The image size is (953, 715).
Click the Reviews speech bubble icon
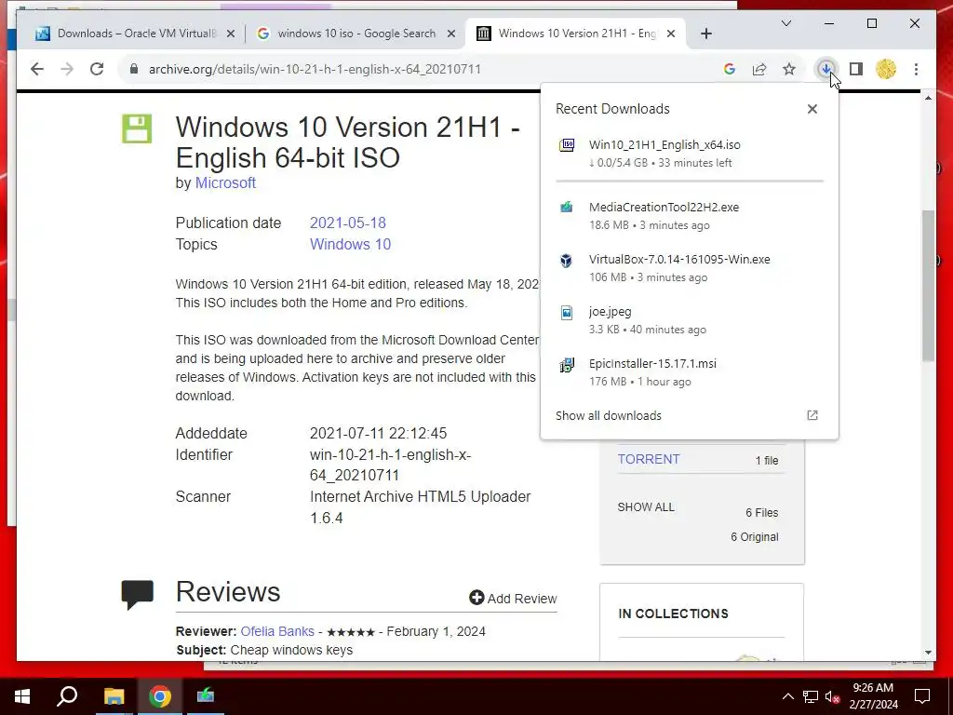coord(138,595)
